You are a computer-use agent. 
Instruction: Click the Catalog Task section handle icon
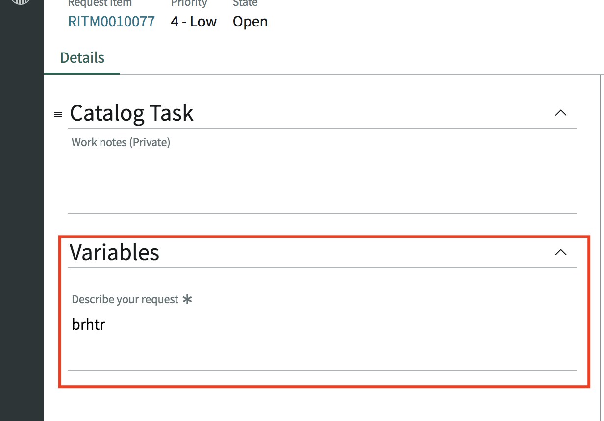(58, 114)
